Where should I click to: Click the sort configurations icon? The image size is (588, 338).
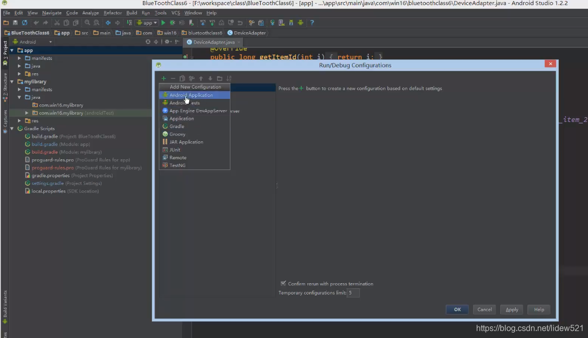point(229,78)
